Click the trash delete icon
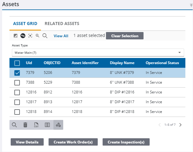193x152 pixels. [25, 125]
